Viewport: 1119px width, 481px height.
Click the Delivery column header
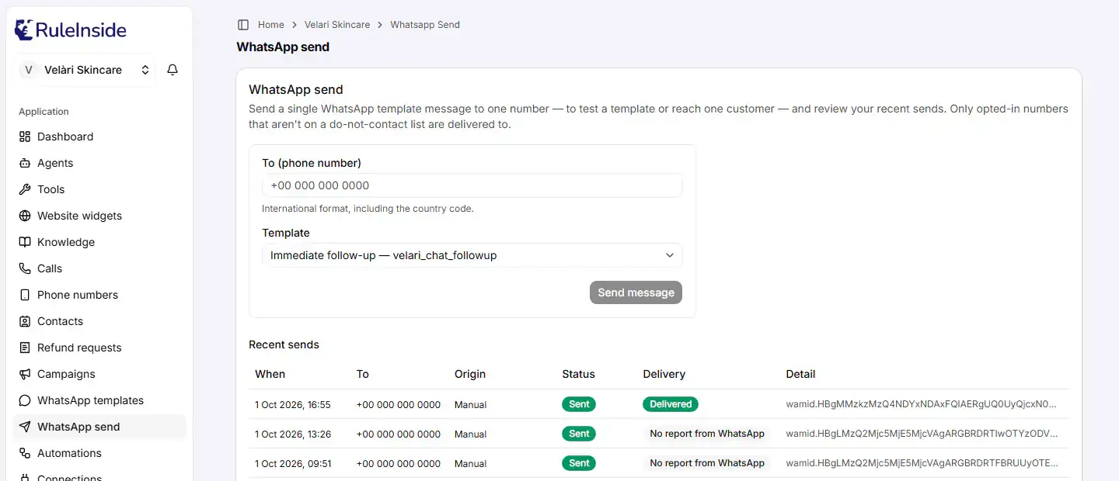coord(664,374)
